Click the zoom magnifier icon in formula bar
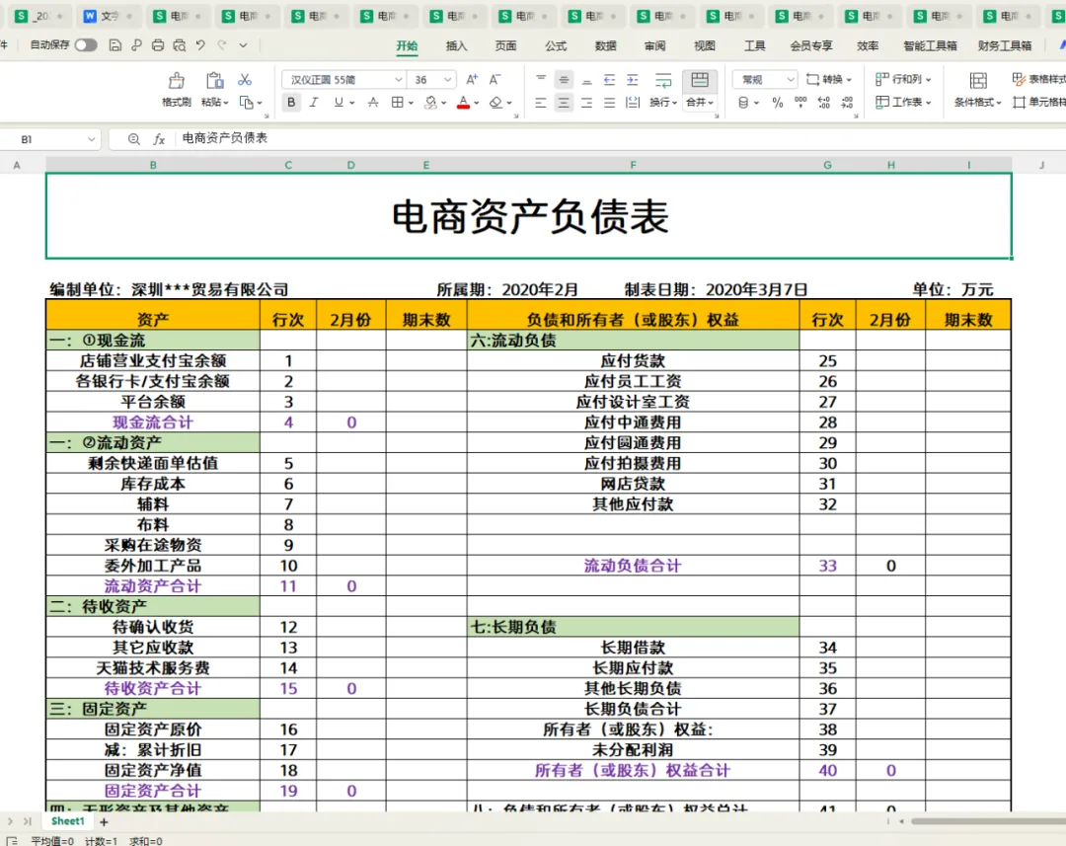 pos(134,139)
